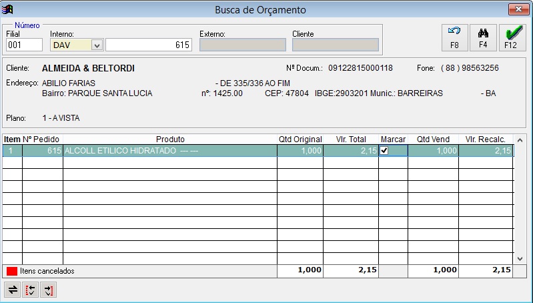The width and height of the screenshot is (533, 303).
Task: Click the Vlr. Recalc. column header
Action: coord(486,139)
